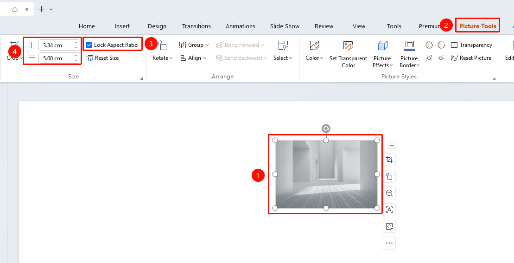Image resolution: width=514 pixels, height=263 pixels.
Task: Open the View tab
Action: tap(359, 26)
